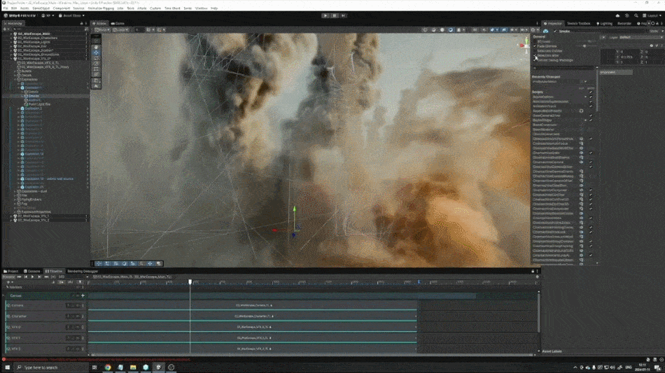Toggle the Selection Wire checkbox
The width and height of the screenshot is (665, 373).
point(535,55)
